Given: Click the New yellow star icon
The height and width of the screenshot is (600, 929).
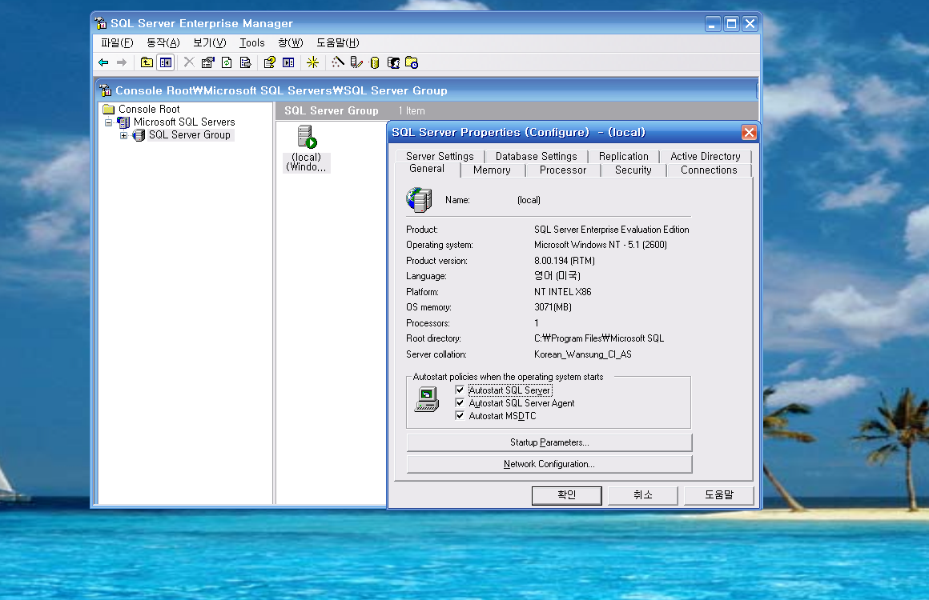Looking at the screenshot, I should (x=313, y=62).
